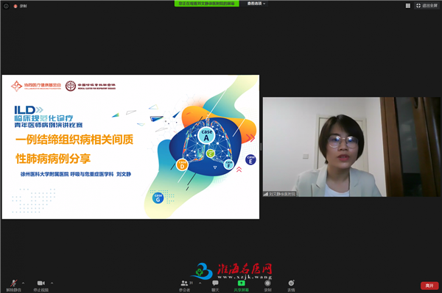
Task: Open audio options arrow beside microphone
Action: point(23,283)
